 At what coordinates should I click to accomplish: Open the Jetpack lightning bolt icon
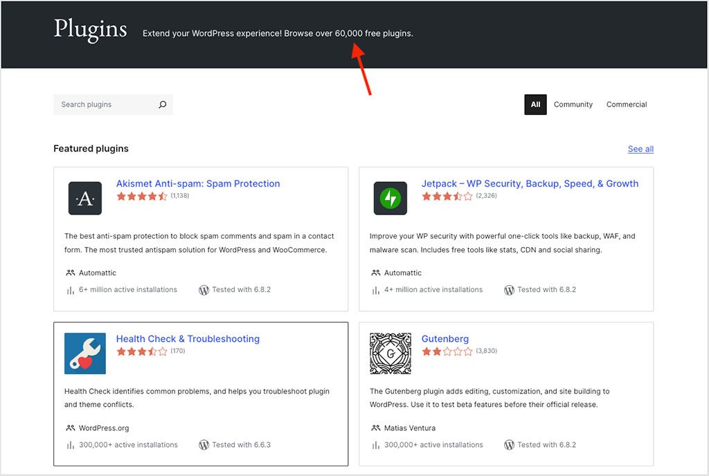[391, 199]
